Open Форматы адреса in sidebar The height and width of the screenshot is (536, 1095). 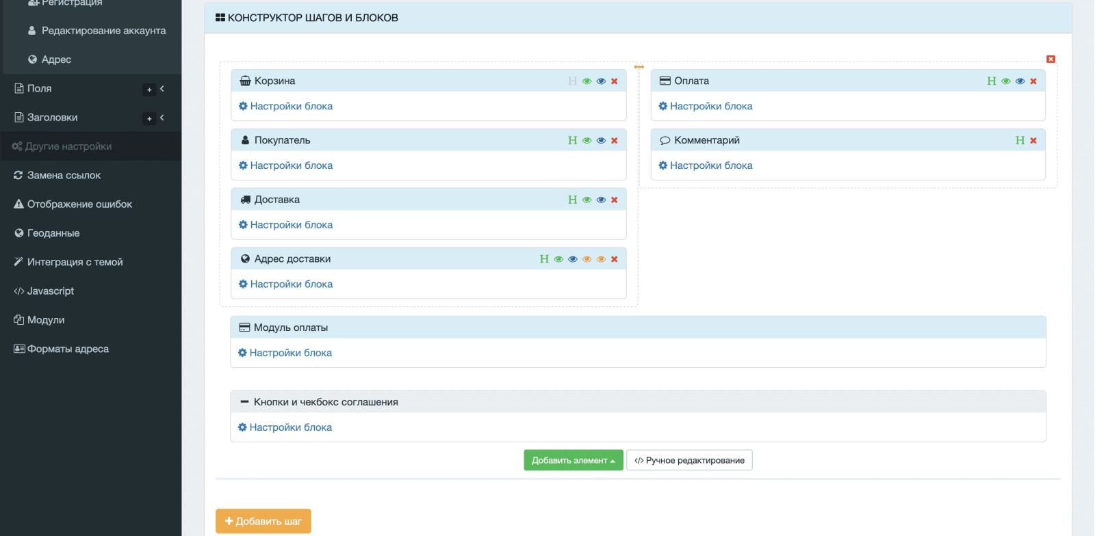click(x=62, y=349)
